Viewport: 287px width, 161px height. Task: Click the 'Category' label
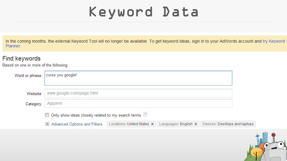click(33, 104)
